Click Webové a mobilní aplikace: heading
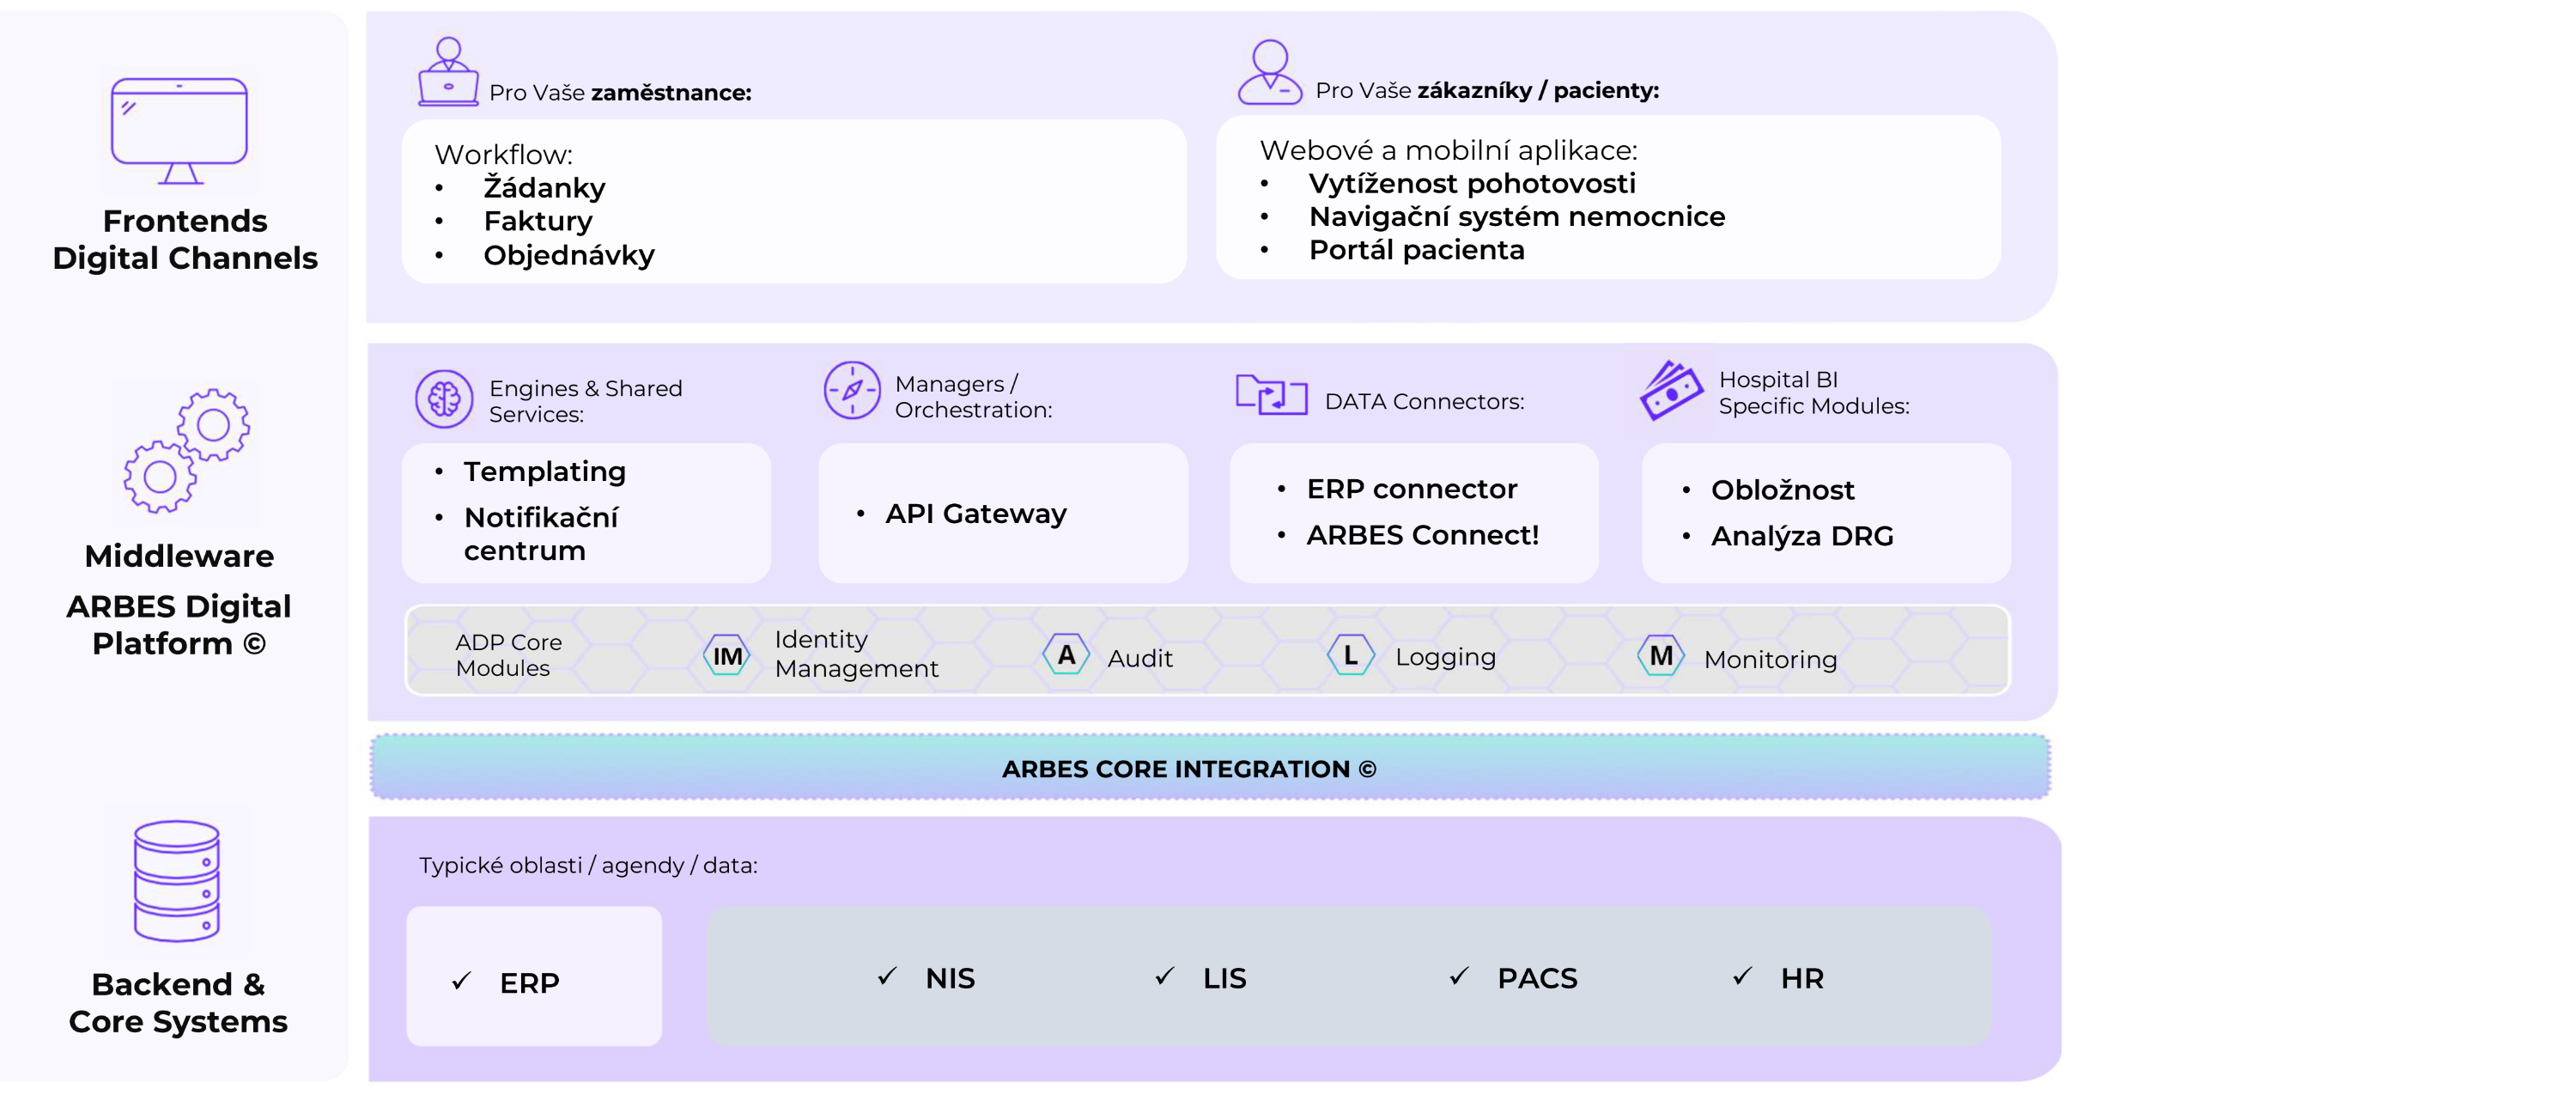This screenshot has width=2576, height=1095. click(x=1448, y=151)
